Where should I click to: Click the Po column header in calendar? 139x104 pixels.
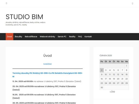tap(102, 61)
